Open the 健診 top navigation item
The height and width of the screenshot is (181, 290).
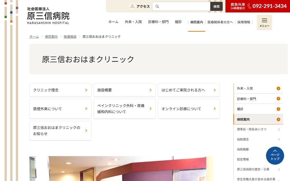[178, 22]
